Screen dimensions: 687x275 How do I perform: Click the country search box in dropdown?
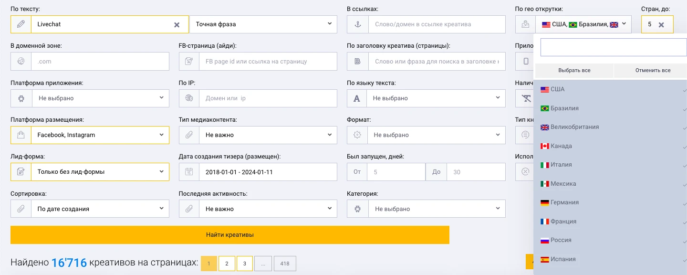(x=614, y=47)
